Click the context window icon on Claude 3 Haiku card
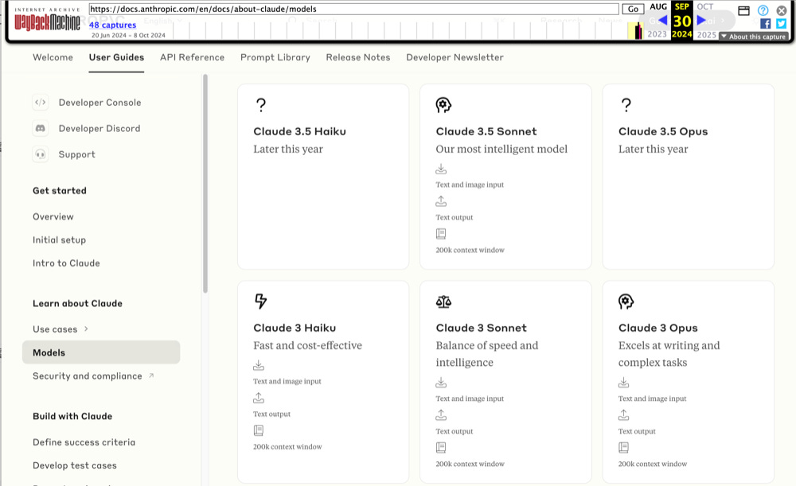796x486 pixels. 259,430
